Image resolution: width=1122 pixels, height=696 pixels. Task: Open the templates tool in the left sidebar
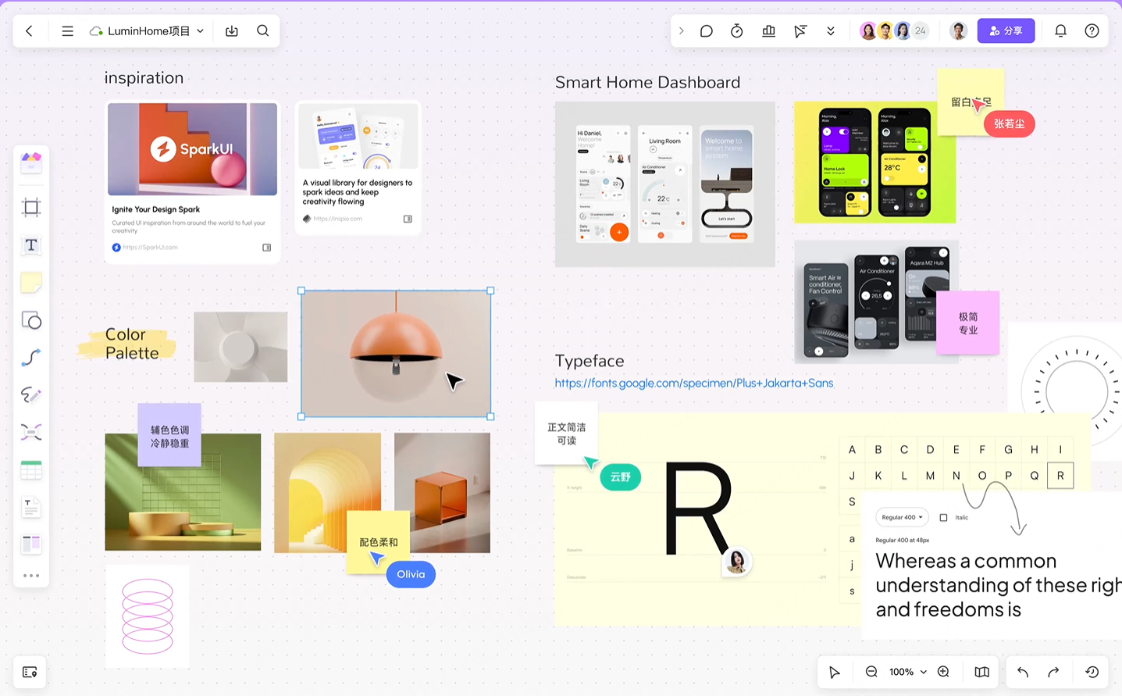point(31,162)
